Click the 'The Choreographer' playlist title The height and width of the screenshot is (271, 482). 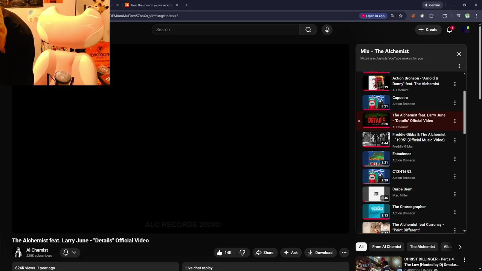(x=409, y=207)
